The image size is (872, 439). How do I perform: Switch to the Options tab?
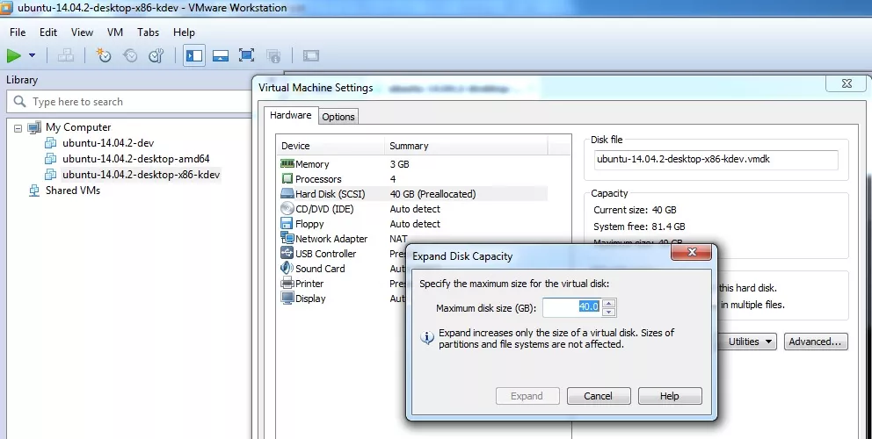338,117
